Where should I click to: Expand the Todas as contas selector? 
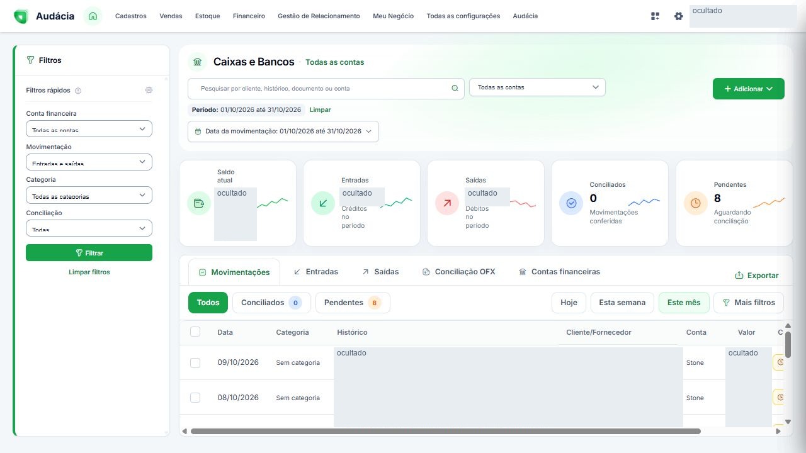[537, 87]
